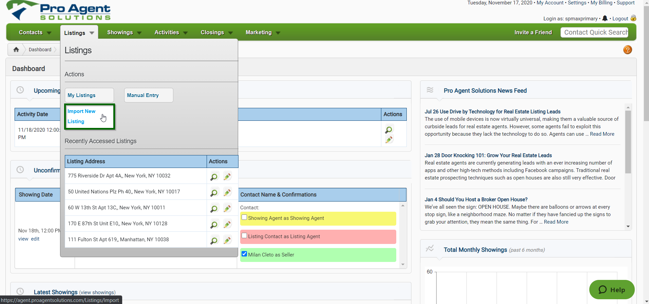Open Should You Host a Broker Open House article
Image resolution: width=649 pixels, height=304 pixels.
click(476, 199)
